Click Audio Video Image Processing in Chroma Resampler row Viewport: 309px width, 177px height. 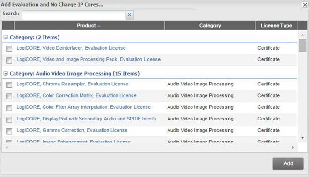(200, 84)
